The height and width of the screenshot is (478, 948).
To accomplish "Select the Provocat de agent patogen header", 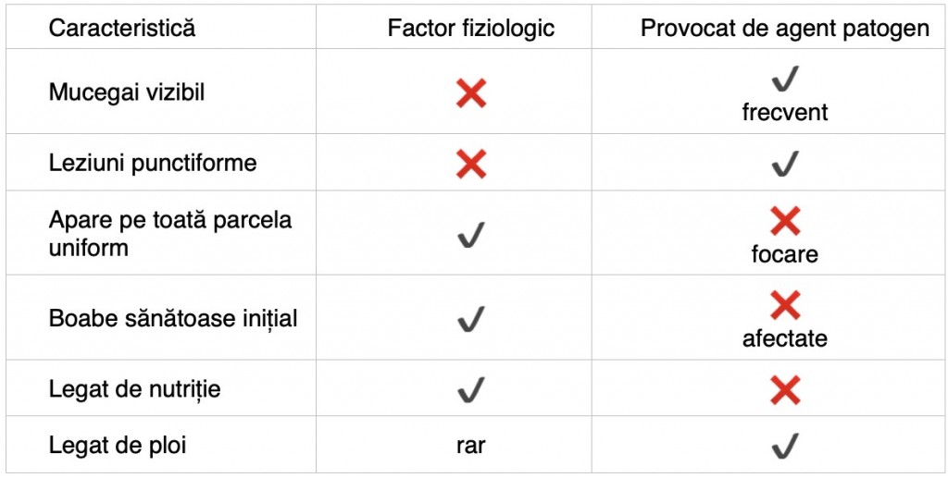I will [785, 28].
